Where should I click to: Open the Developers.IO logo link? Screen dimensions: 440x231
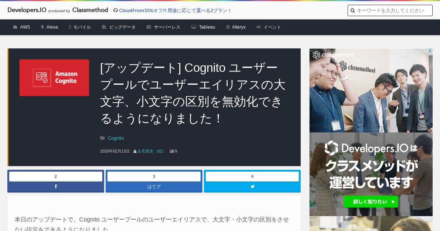pos(27,10)
